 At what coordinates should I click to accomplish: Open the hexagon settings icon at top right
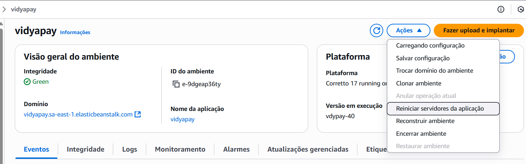[x=521, y=9]
